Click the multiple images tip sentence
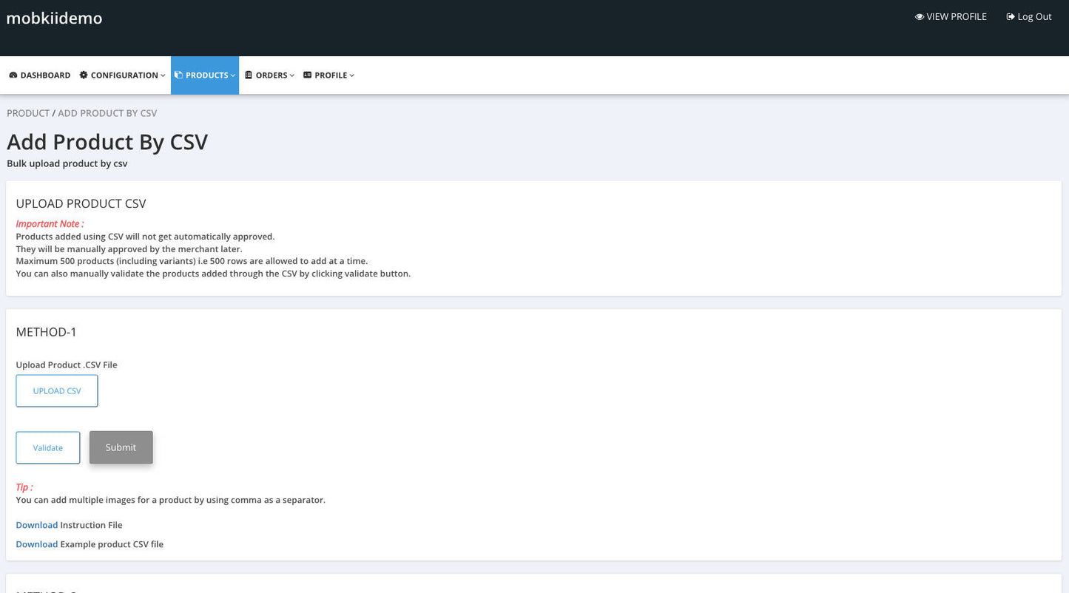Screen dimensions: 1069x593 [x=171, y=500]
